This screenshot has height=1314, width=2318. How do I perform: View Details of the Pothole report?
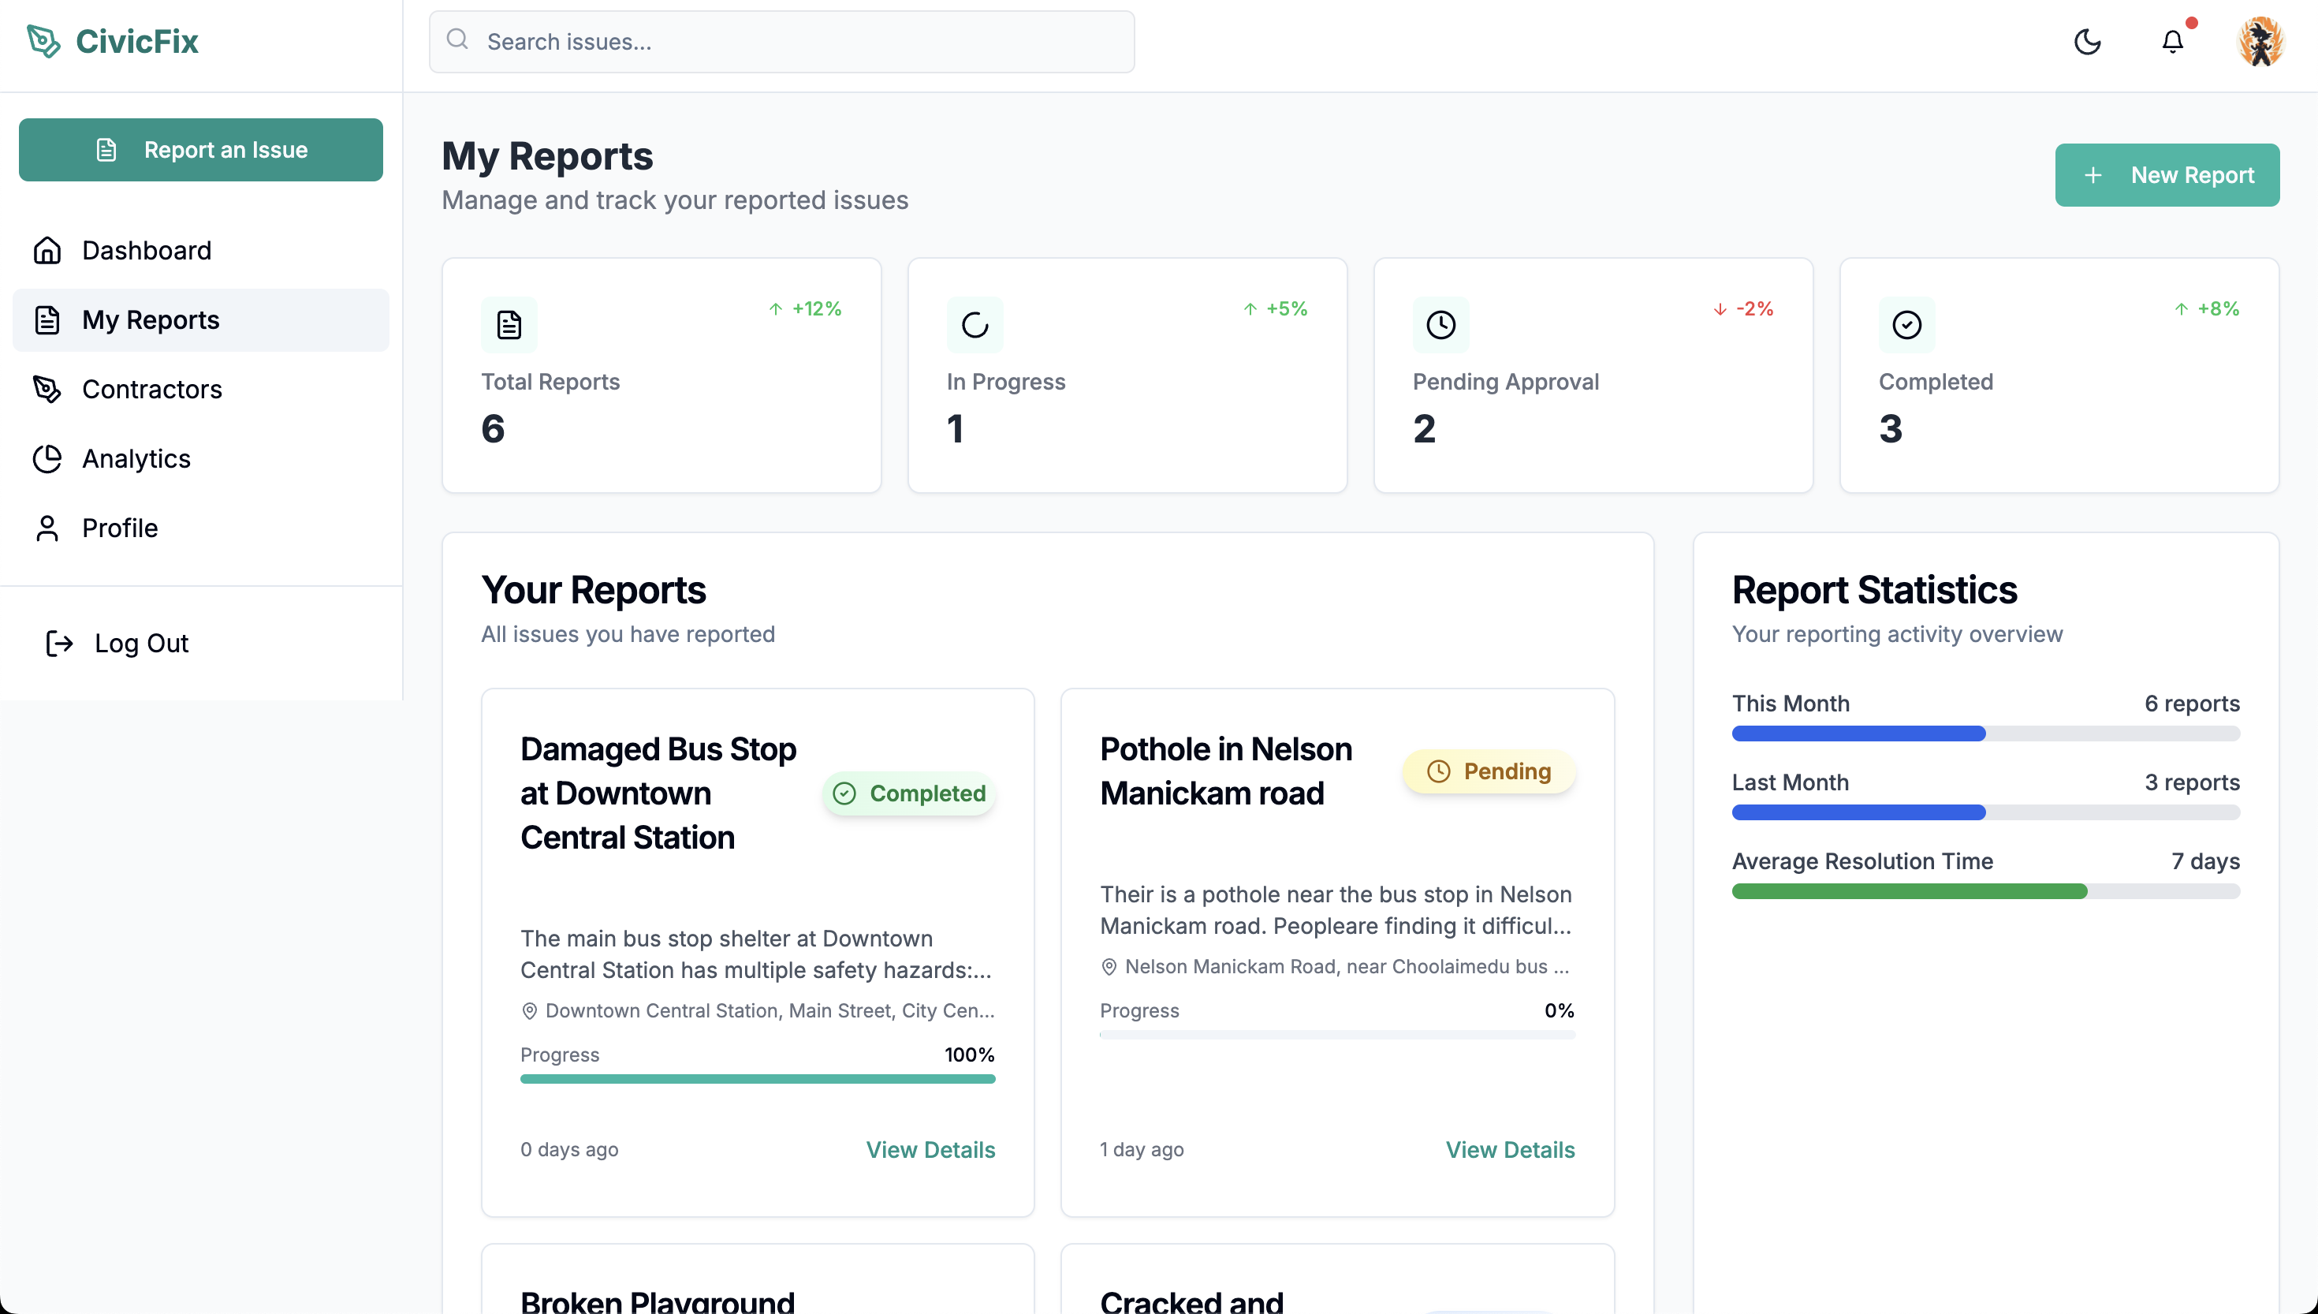(1510, 1150)
